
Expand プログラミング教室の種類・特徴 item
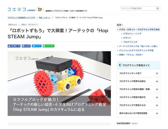pyautogui.click(x=138, y=89)
